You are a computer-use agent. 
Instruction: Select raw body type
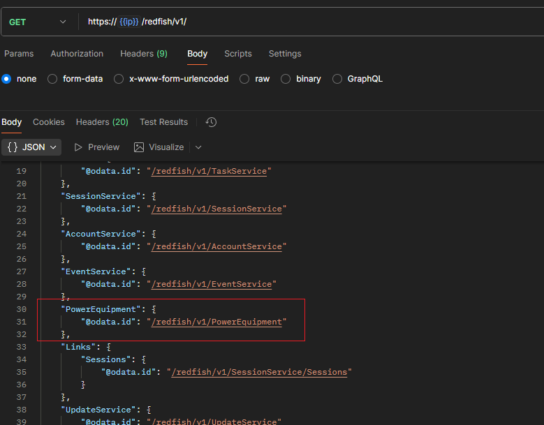(244, 79)
